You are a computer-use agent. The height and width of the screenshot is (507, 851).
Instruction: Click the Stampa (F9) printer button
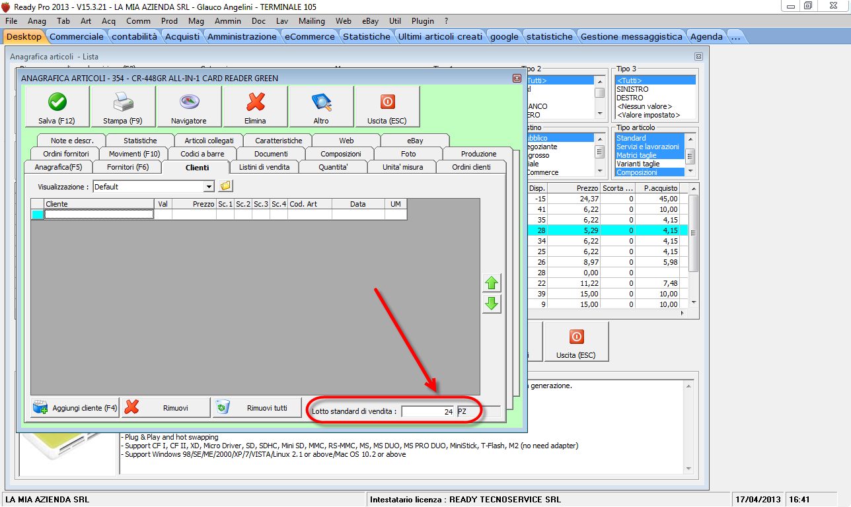point(124,106)
